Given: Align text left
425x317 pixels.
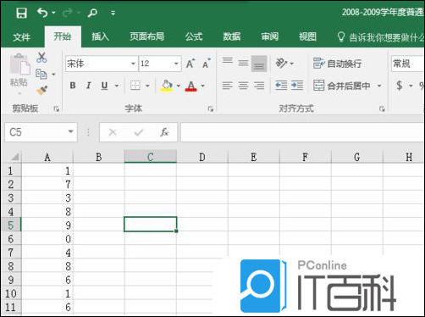Looking at the screenshot, I should (x=227, y=86).
